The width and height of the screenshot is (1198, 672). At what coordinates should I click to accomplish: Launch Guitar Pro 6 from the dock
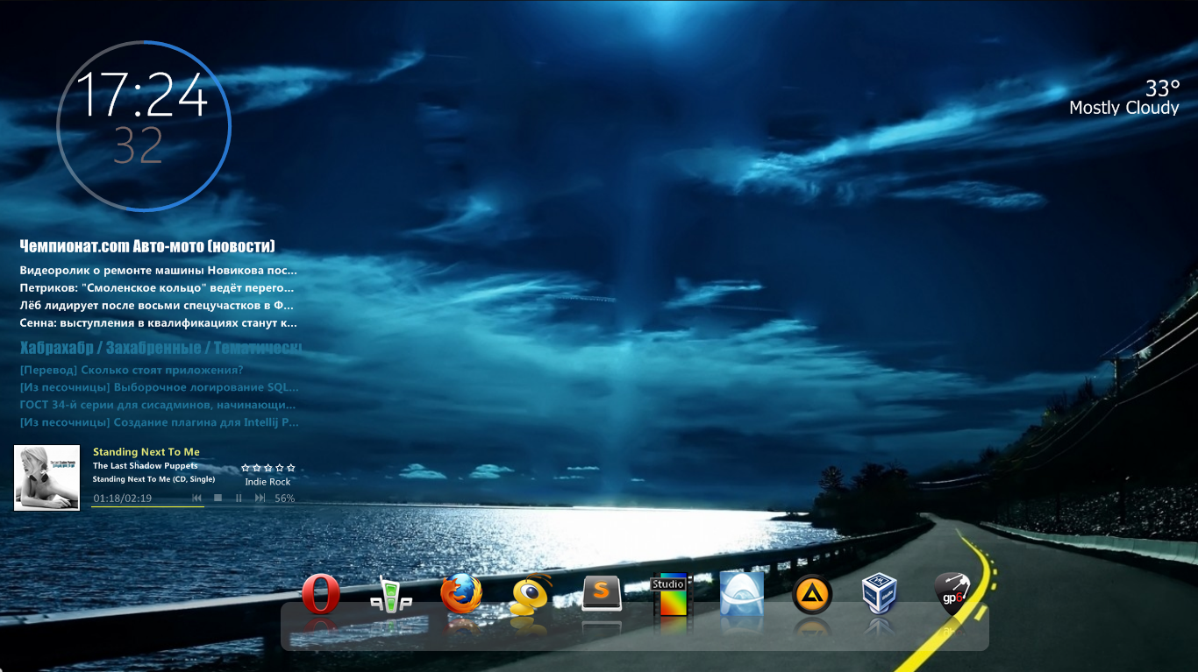click(952, 593)
